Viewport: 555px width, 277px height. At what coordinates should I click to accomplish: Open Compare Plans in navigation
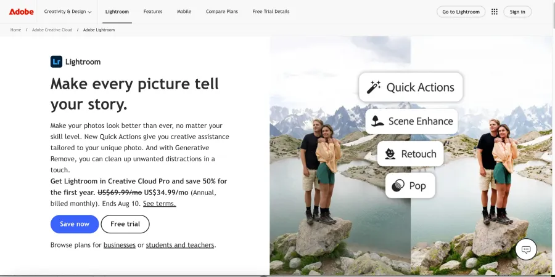tap(222, 12)
